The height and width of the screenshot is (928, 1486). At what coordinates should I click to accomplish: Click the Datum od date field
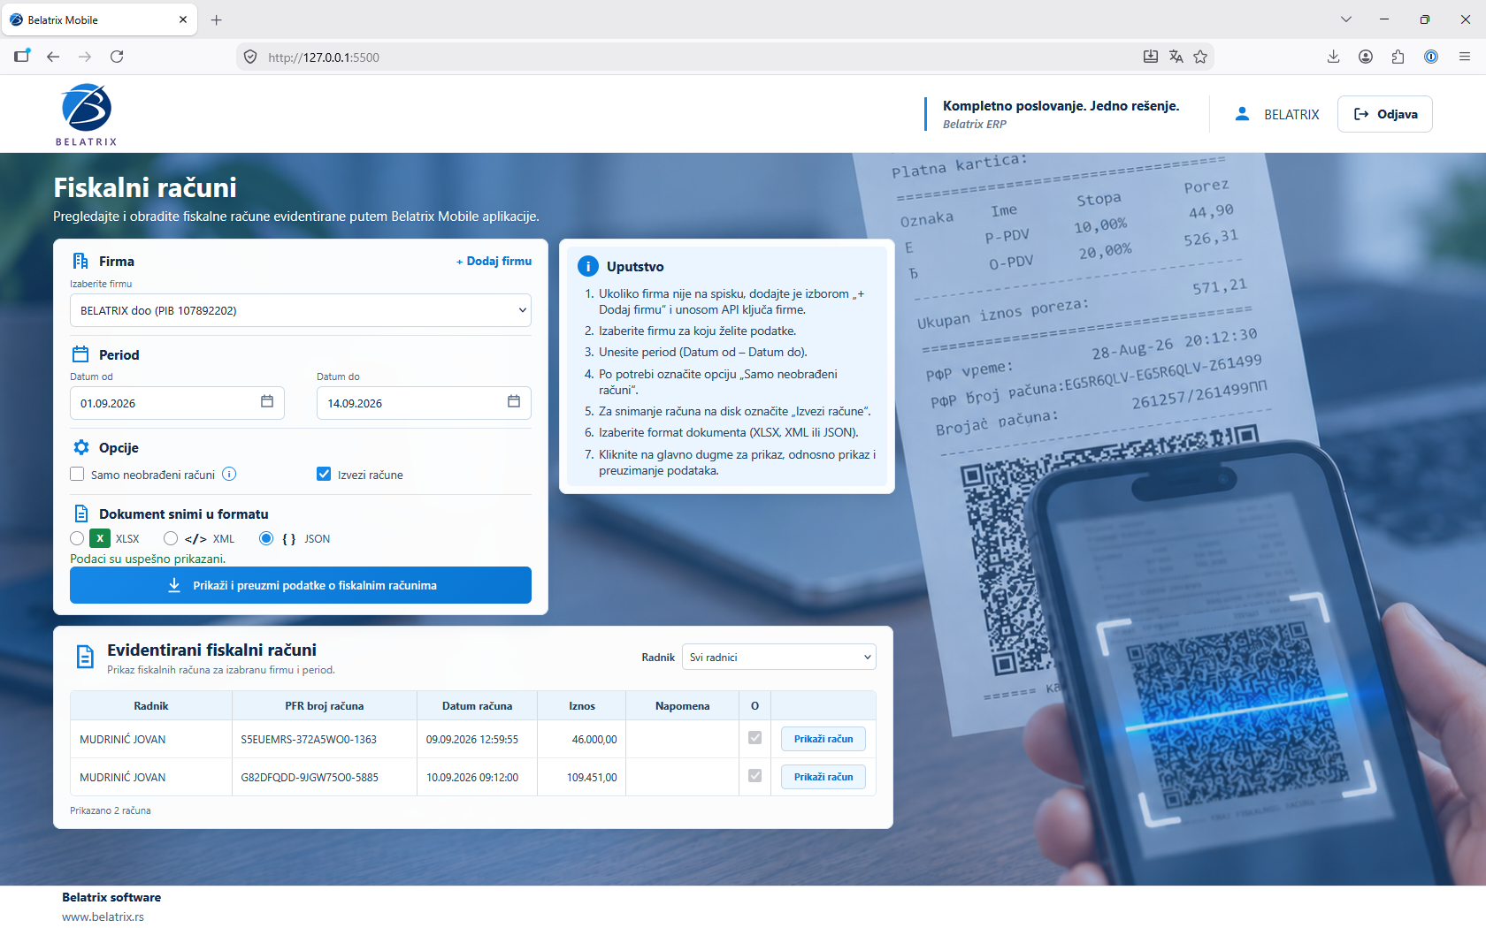pyautogui.click(x=177, y=403)
